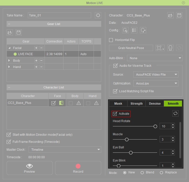Click the LIVE FACE green status indicator
This screenshot has height=182, width=189.
tap(15, 54)
